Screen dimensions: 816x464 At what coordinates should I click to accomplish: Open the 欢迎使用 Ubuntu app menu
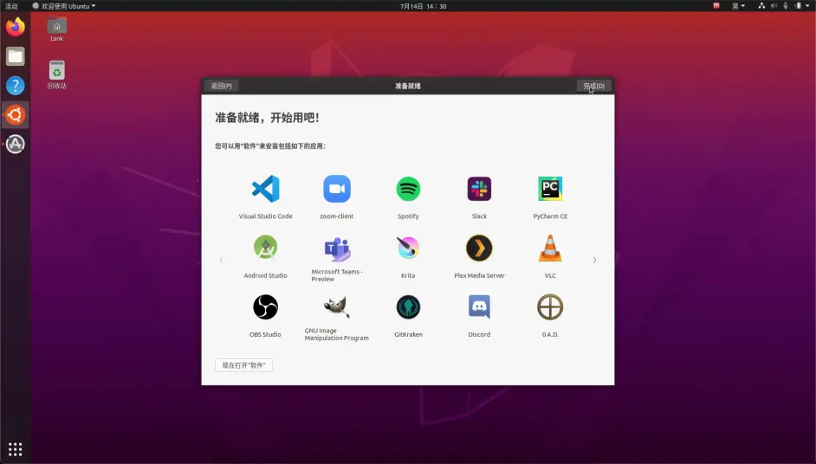click(x=64, y=6)
